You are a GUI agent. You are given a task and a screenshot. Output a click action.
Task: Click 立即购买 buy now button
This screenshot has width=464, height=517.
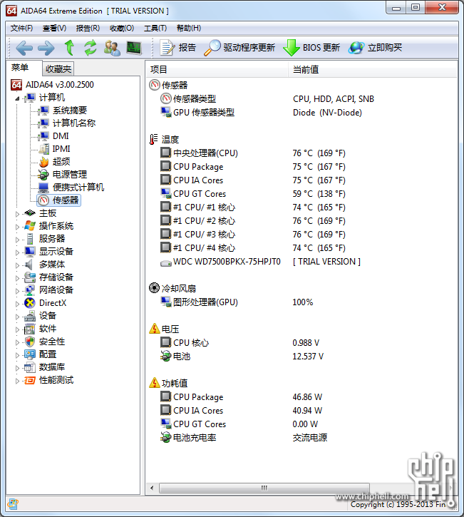(376, 48)
